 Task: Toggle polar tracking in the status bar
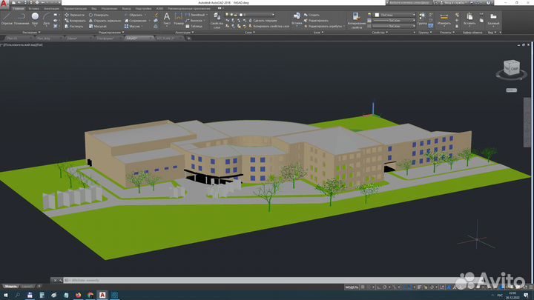point(385,287)
